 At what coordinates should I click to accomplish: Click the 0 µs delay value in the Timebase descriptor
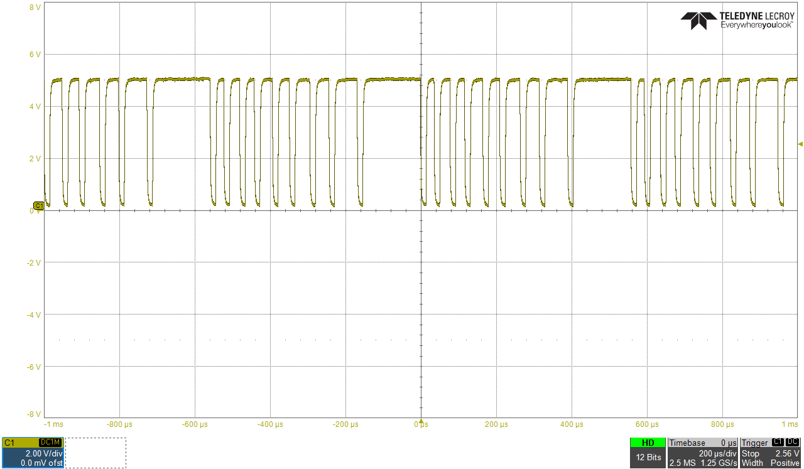coord(729,443)
